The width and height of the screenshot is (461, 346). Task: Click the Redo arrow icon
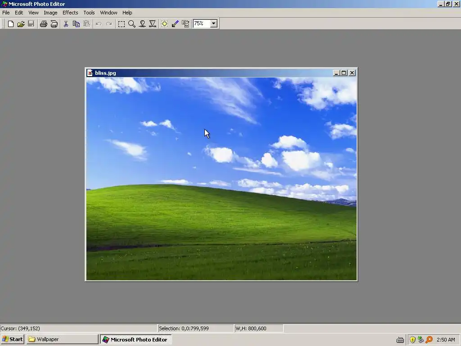(x=109, y=24)
